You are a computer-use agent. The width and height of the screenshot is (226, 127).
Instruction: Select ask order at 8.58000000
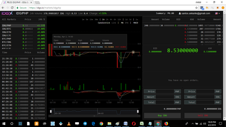tap(204, 42)
